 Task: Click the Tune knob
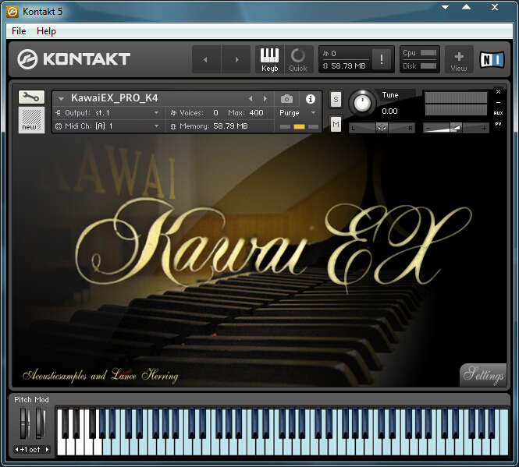[362, 103]
